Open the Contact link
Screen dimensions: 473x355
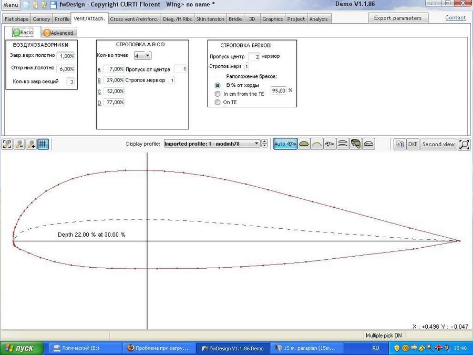[x=455, y=18]
